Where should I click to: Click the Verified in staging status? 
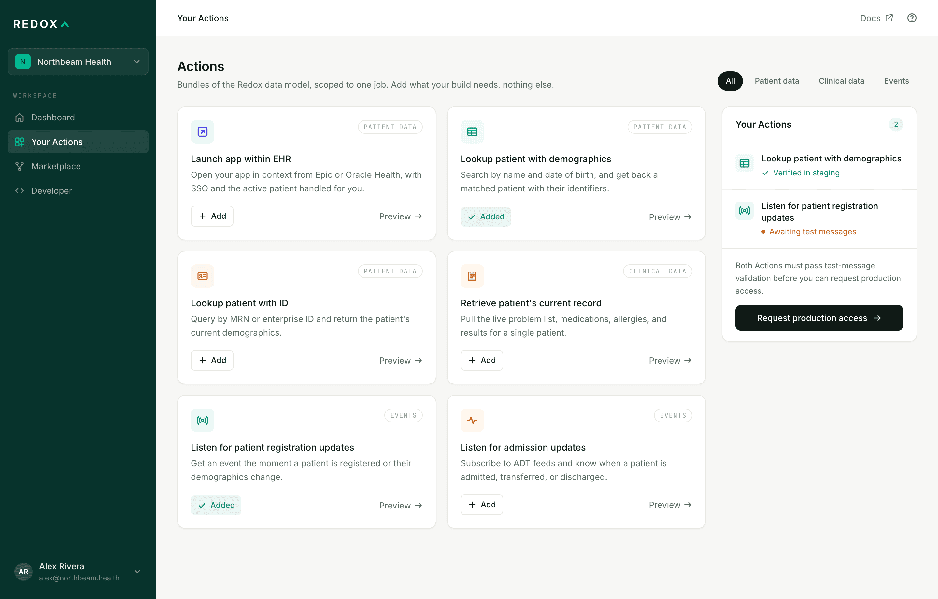pyautogui.click(x=801, y=173)
